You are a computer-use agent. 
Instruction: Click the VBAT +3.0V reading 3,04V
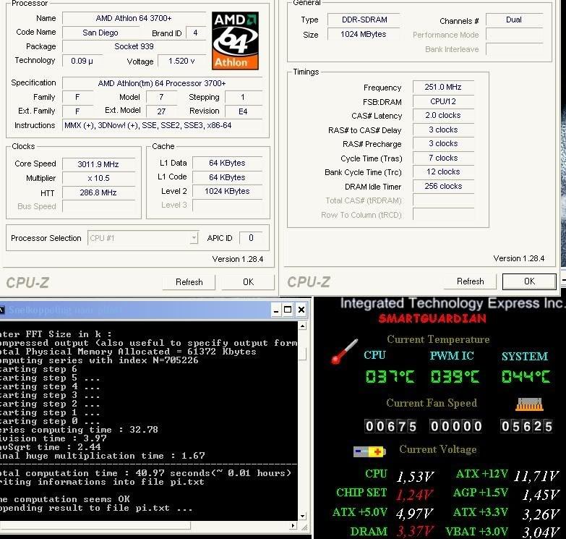click(541, 532)
